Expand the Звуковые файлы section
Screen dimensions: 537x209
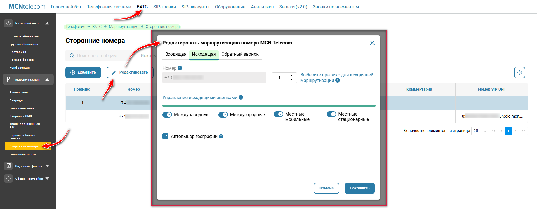(47, 166)
